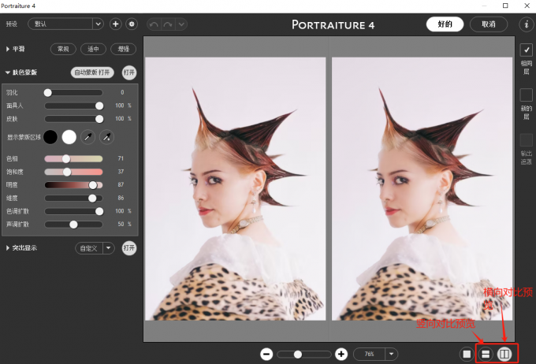This screenshot has width=536, height=364.
Task: Collapse the 肤色蒙版 skin mask section
Action: tap(8, 72)
